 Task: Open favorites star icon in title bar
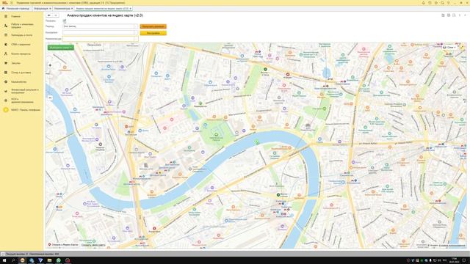point(436,3)
